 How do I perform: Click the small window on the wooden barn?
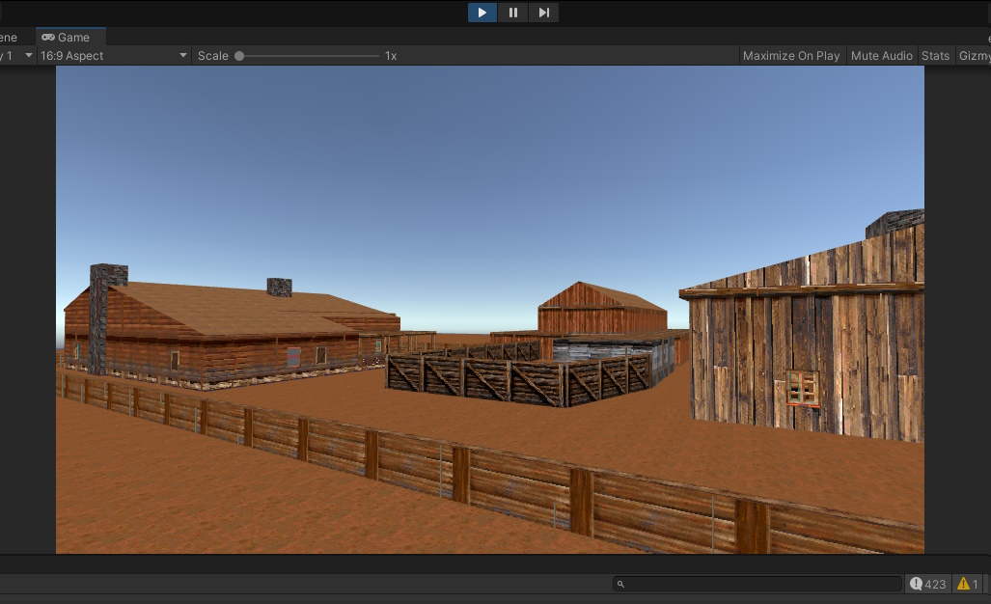pyautogui.click(x=803, y=388)
